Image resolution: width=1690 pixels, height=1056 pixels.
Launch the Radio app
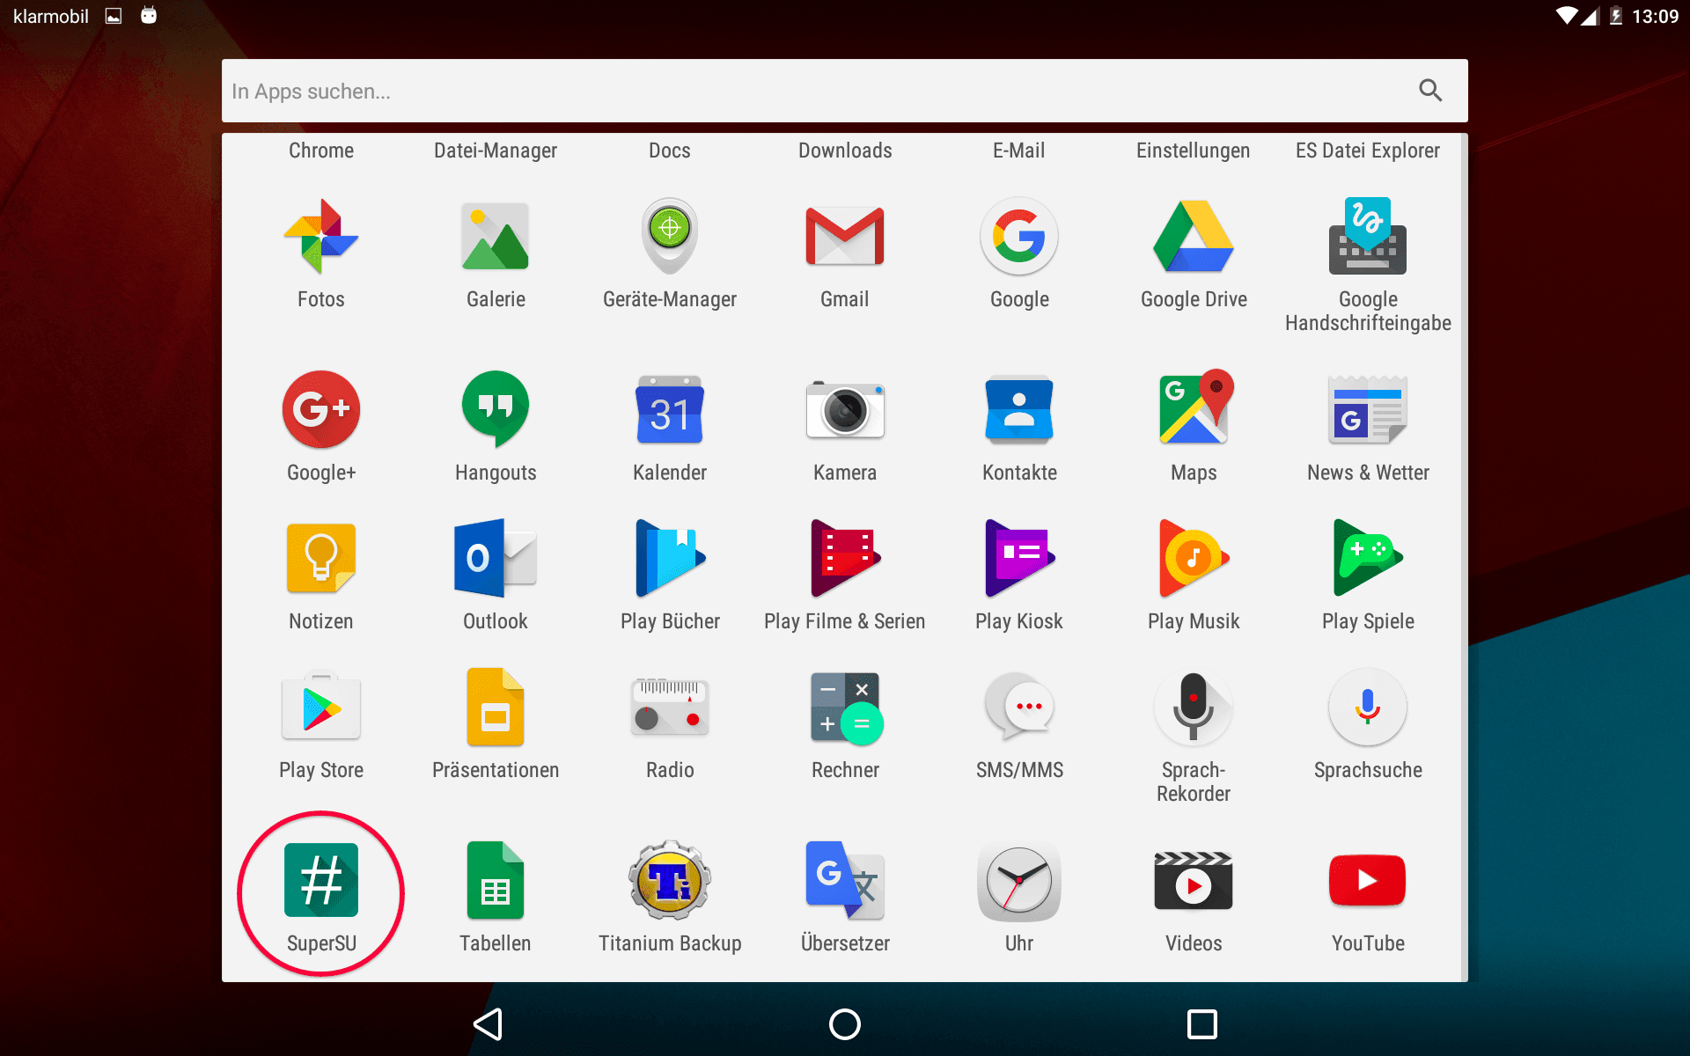(670, 708)
